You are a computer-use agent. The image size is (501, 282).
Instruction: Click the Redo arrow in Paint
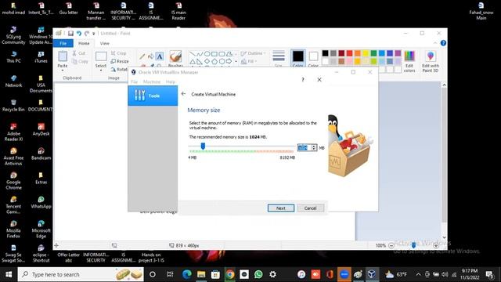point(87,33)
